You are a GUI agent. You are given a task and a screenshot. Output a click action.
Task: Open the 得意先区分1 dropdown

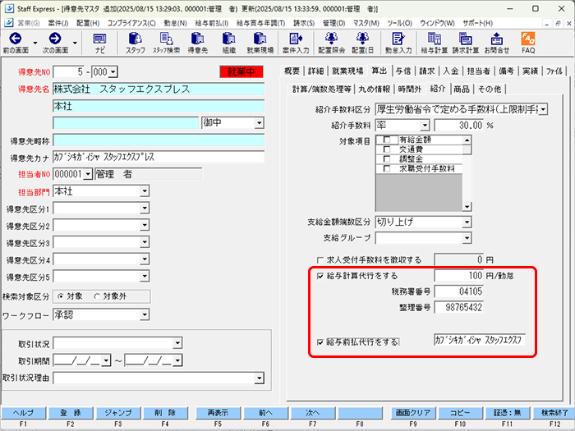[x=145, y=209]
